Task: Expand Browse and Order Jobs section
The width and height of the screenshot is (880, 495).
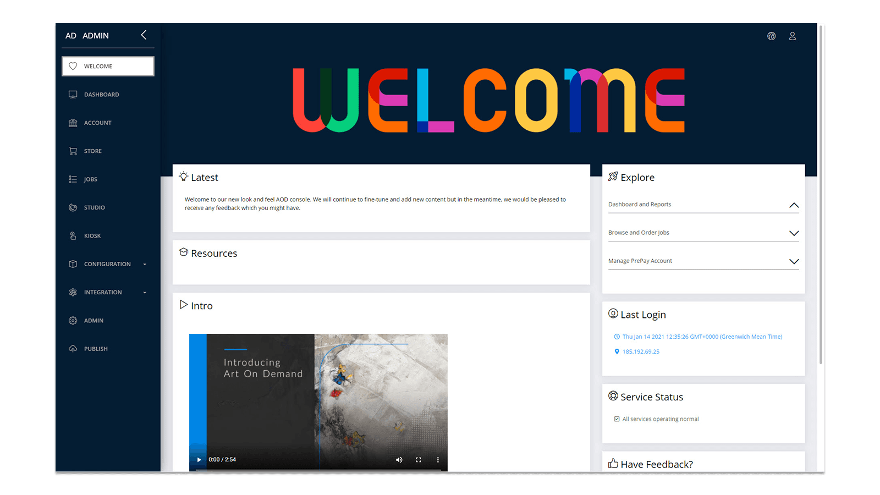Action: (794, 233)
